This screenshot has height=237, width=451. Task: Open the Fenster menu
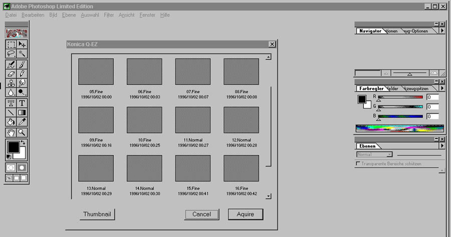(147, 15)
